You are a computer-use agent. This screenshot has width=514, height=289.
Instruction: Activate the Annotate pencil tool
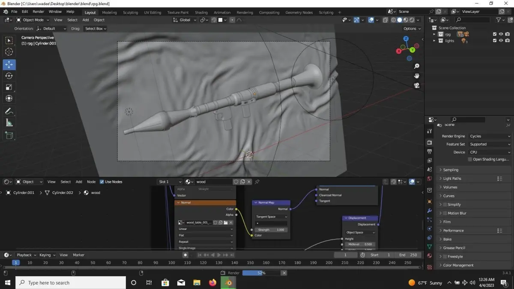[x=9, y=111]
